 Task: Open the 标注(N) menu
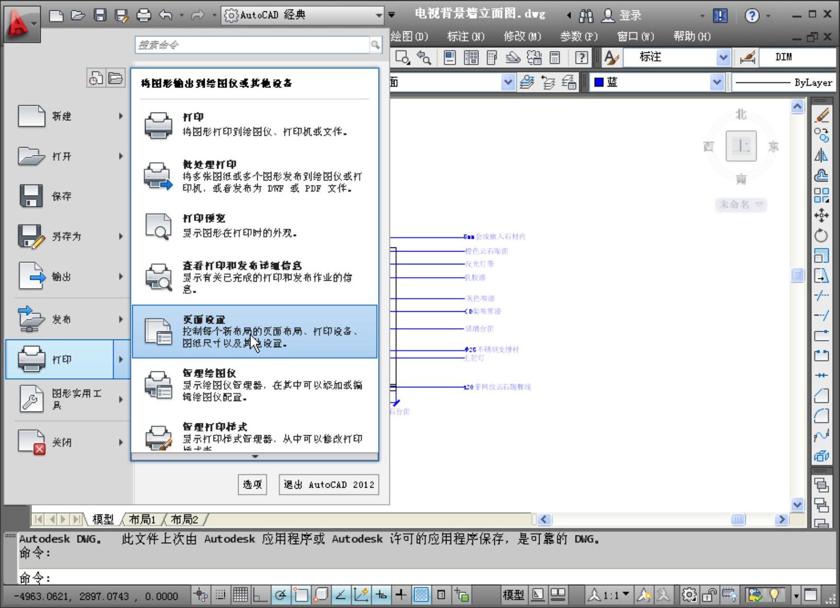tap(466, 36)
